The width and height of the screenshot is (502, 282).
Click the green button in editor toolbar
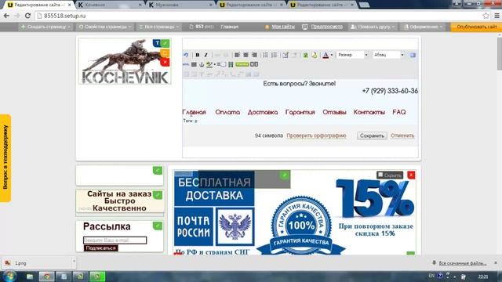(x=242, y=64)
